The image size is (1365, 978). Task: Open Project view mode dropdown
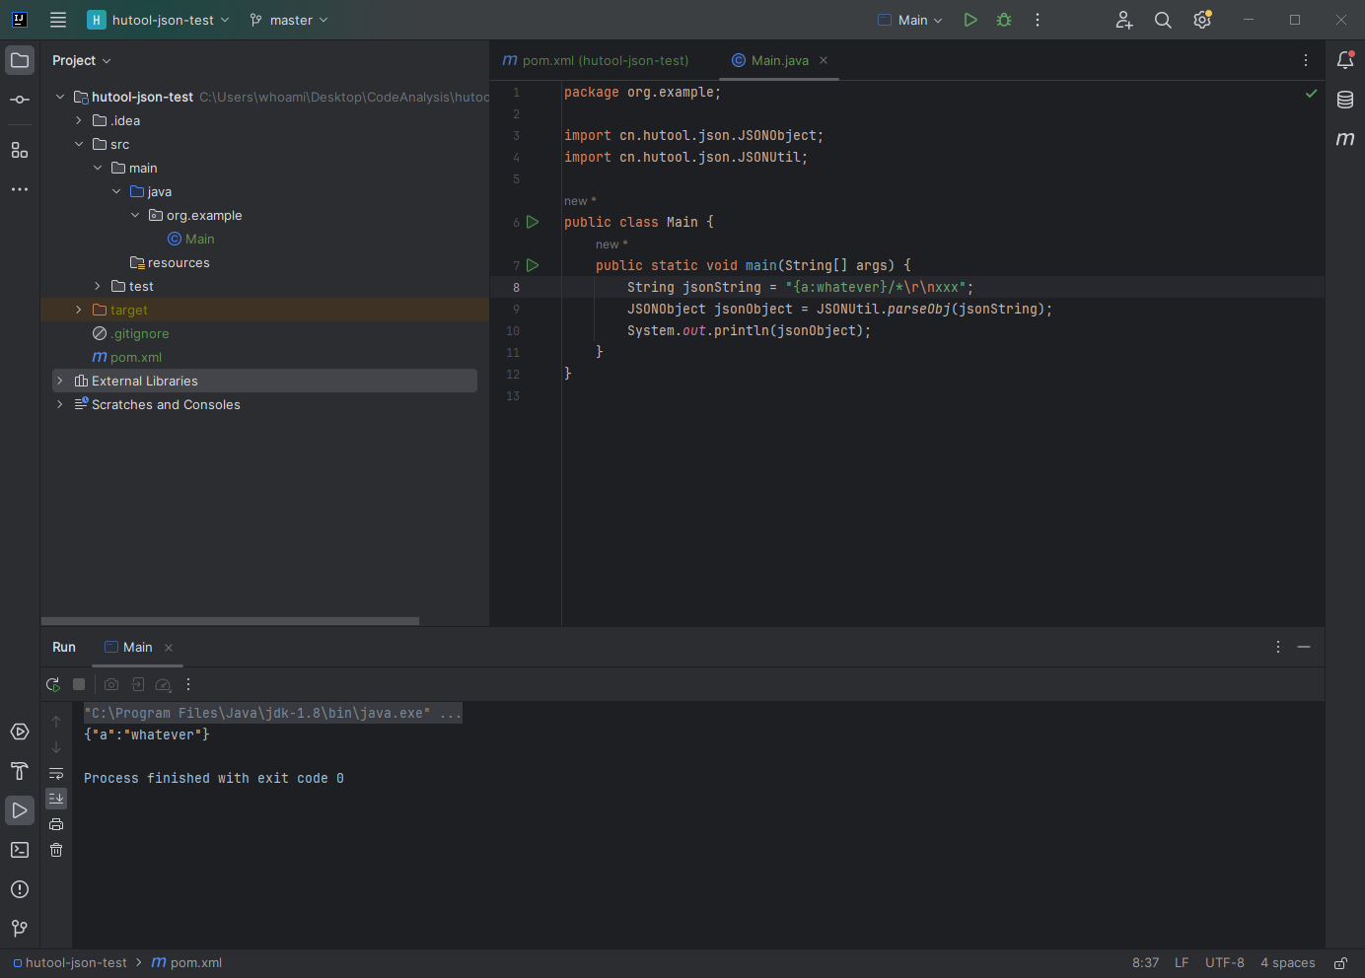[82, 60]
